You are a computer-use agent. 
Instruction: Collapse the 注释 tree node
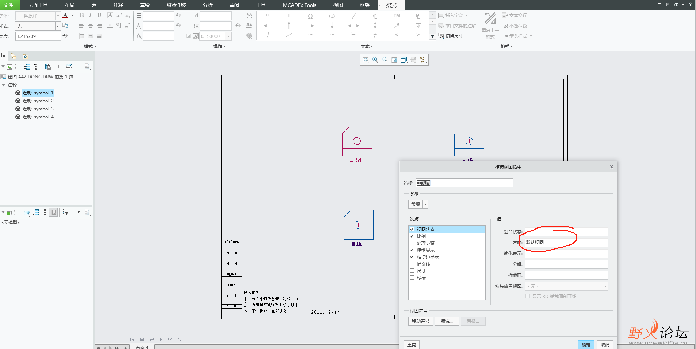(3, 85)
